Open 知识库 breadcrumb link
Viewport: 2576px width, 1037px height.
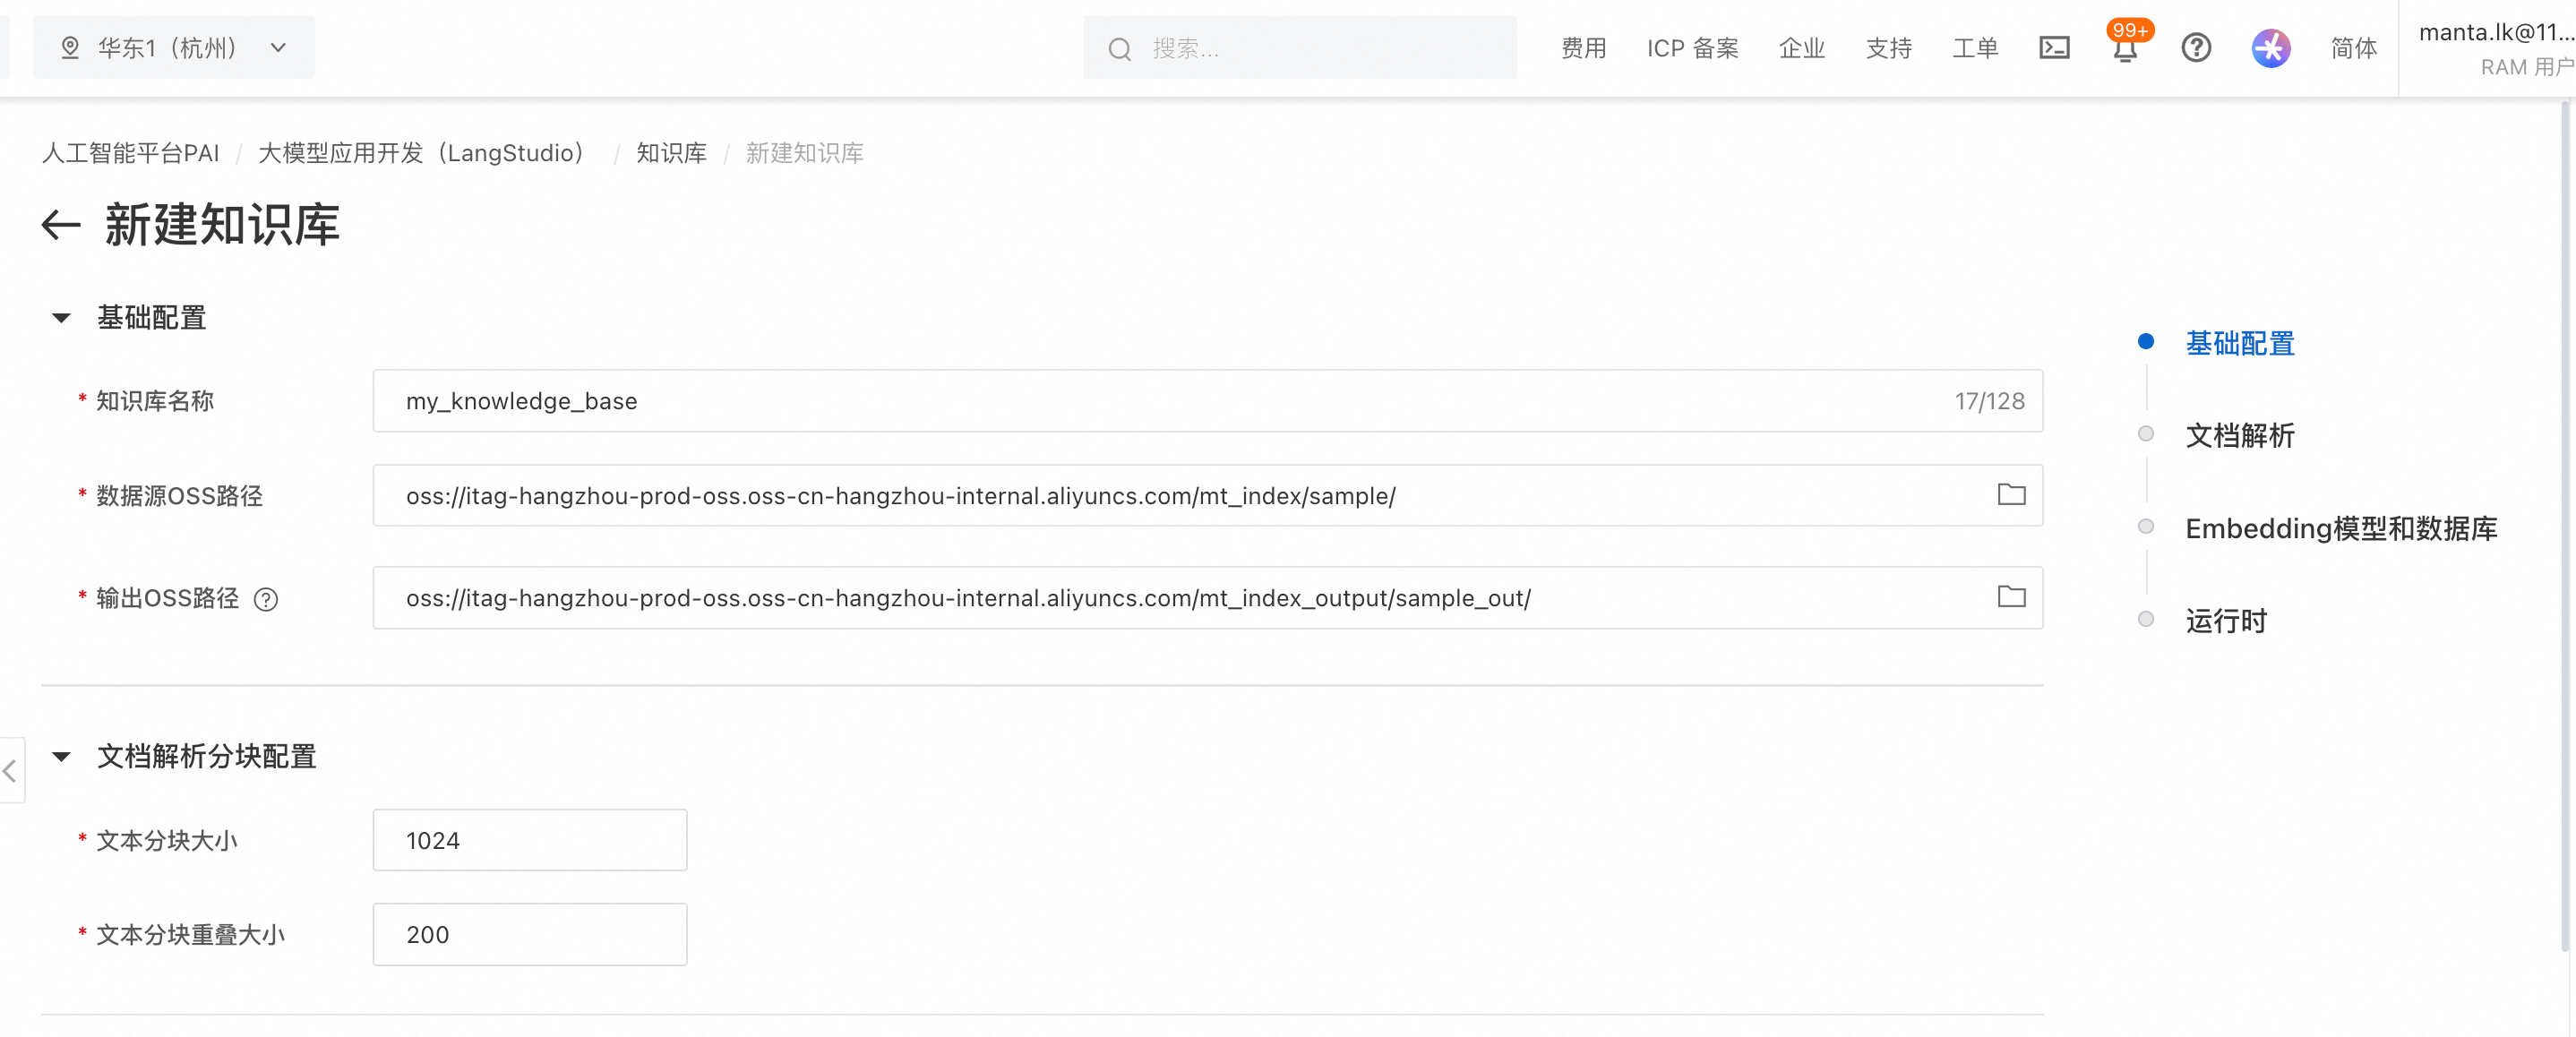[x=671, y=153]
